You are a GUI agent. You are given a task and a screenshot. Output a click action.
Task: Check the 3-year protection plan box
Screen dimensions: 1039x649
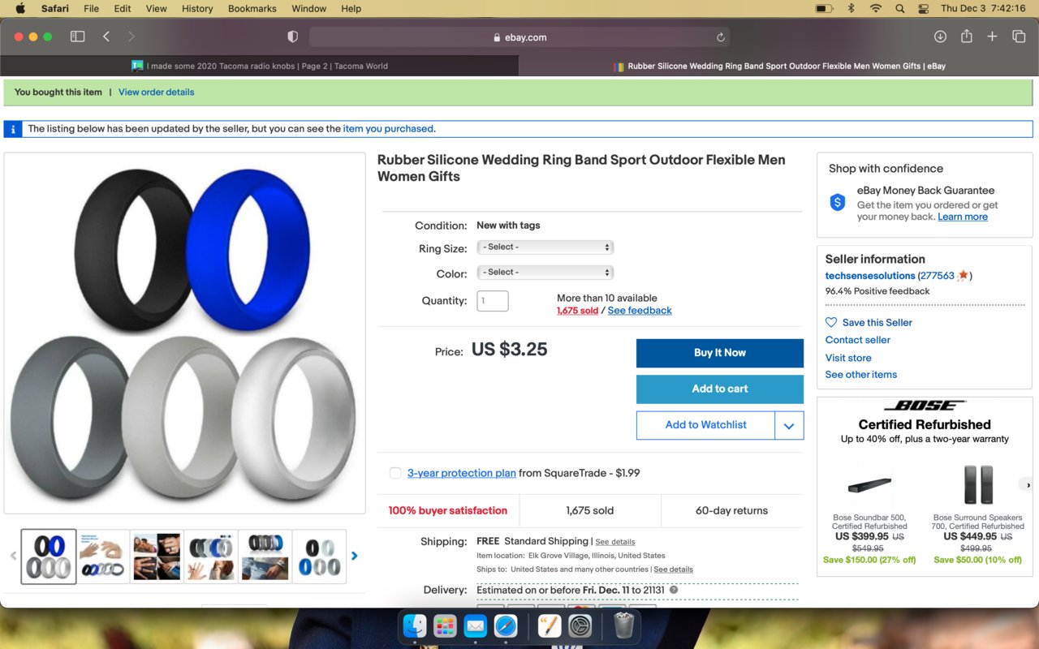pyautogui.click(x=395, y=473)
